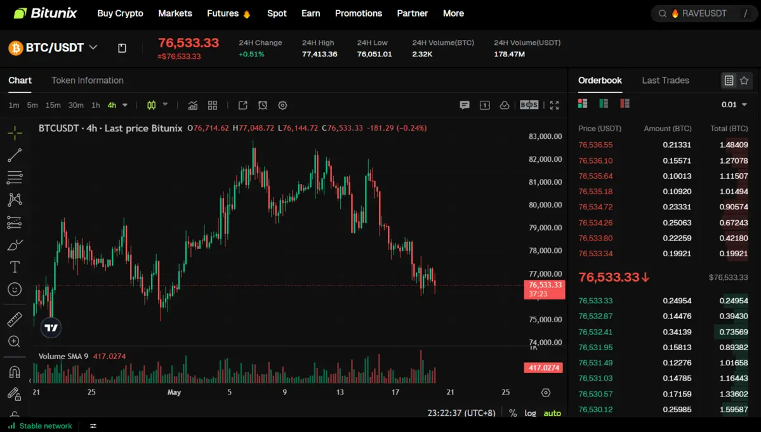Switch to the Orderbook tab

tap(600, 81)
